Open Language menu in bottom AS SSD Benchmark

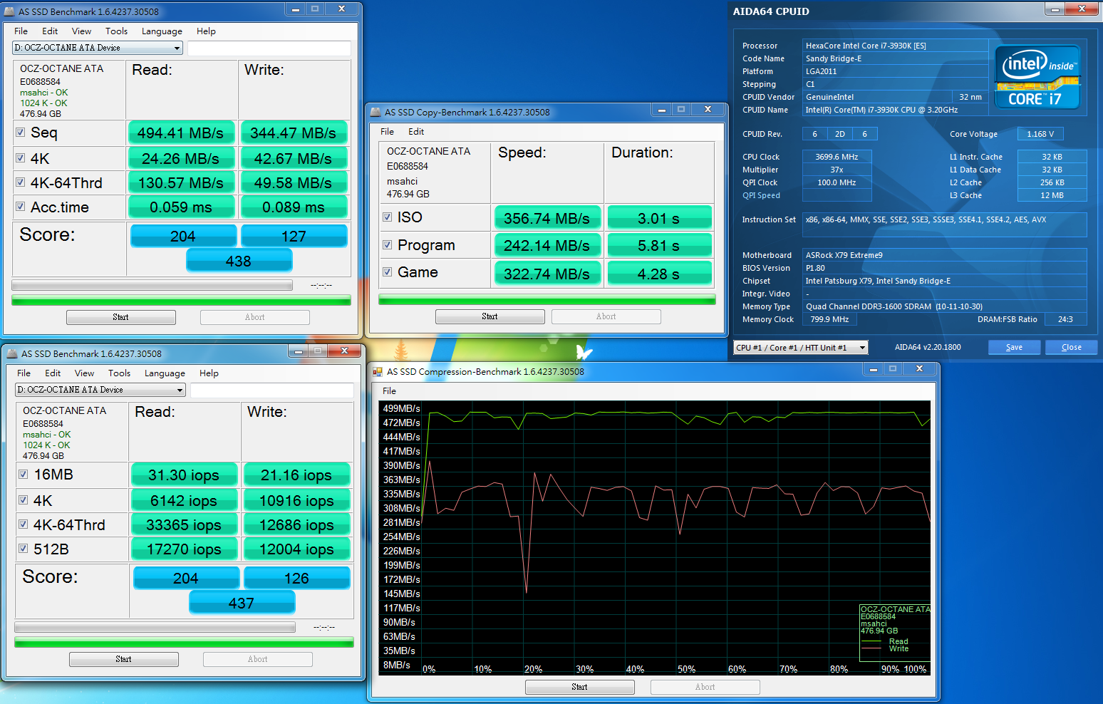pyautogui.click(x=165, y=373)
